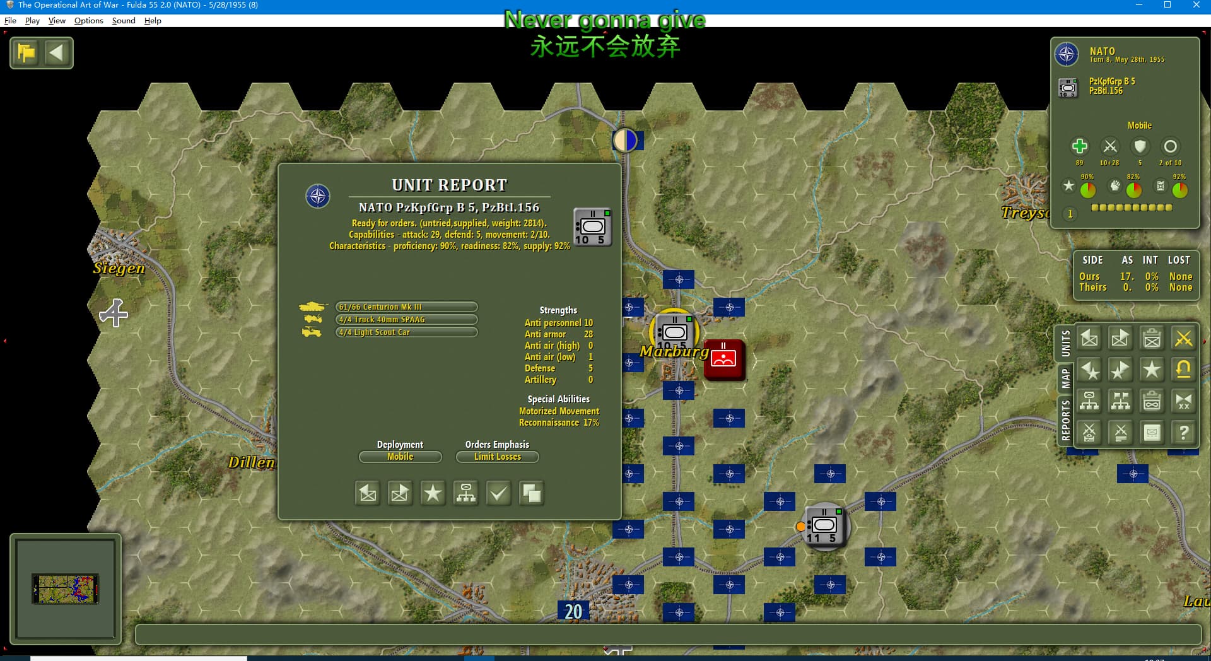Click the supply 92% pie indicator
1211x661 pixels.
tap(1180, 189)
